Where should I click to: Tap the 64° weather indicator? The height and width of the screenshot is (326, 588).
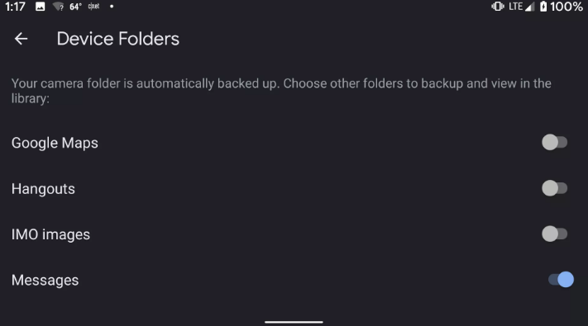pos(75,7)
